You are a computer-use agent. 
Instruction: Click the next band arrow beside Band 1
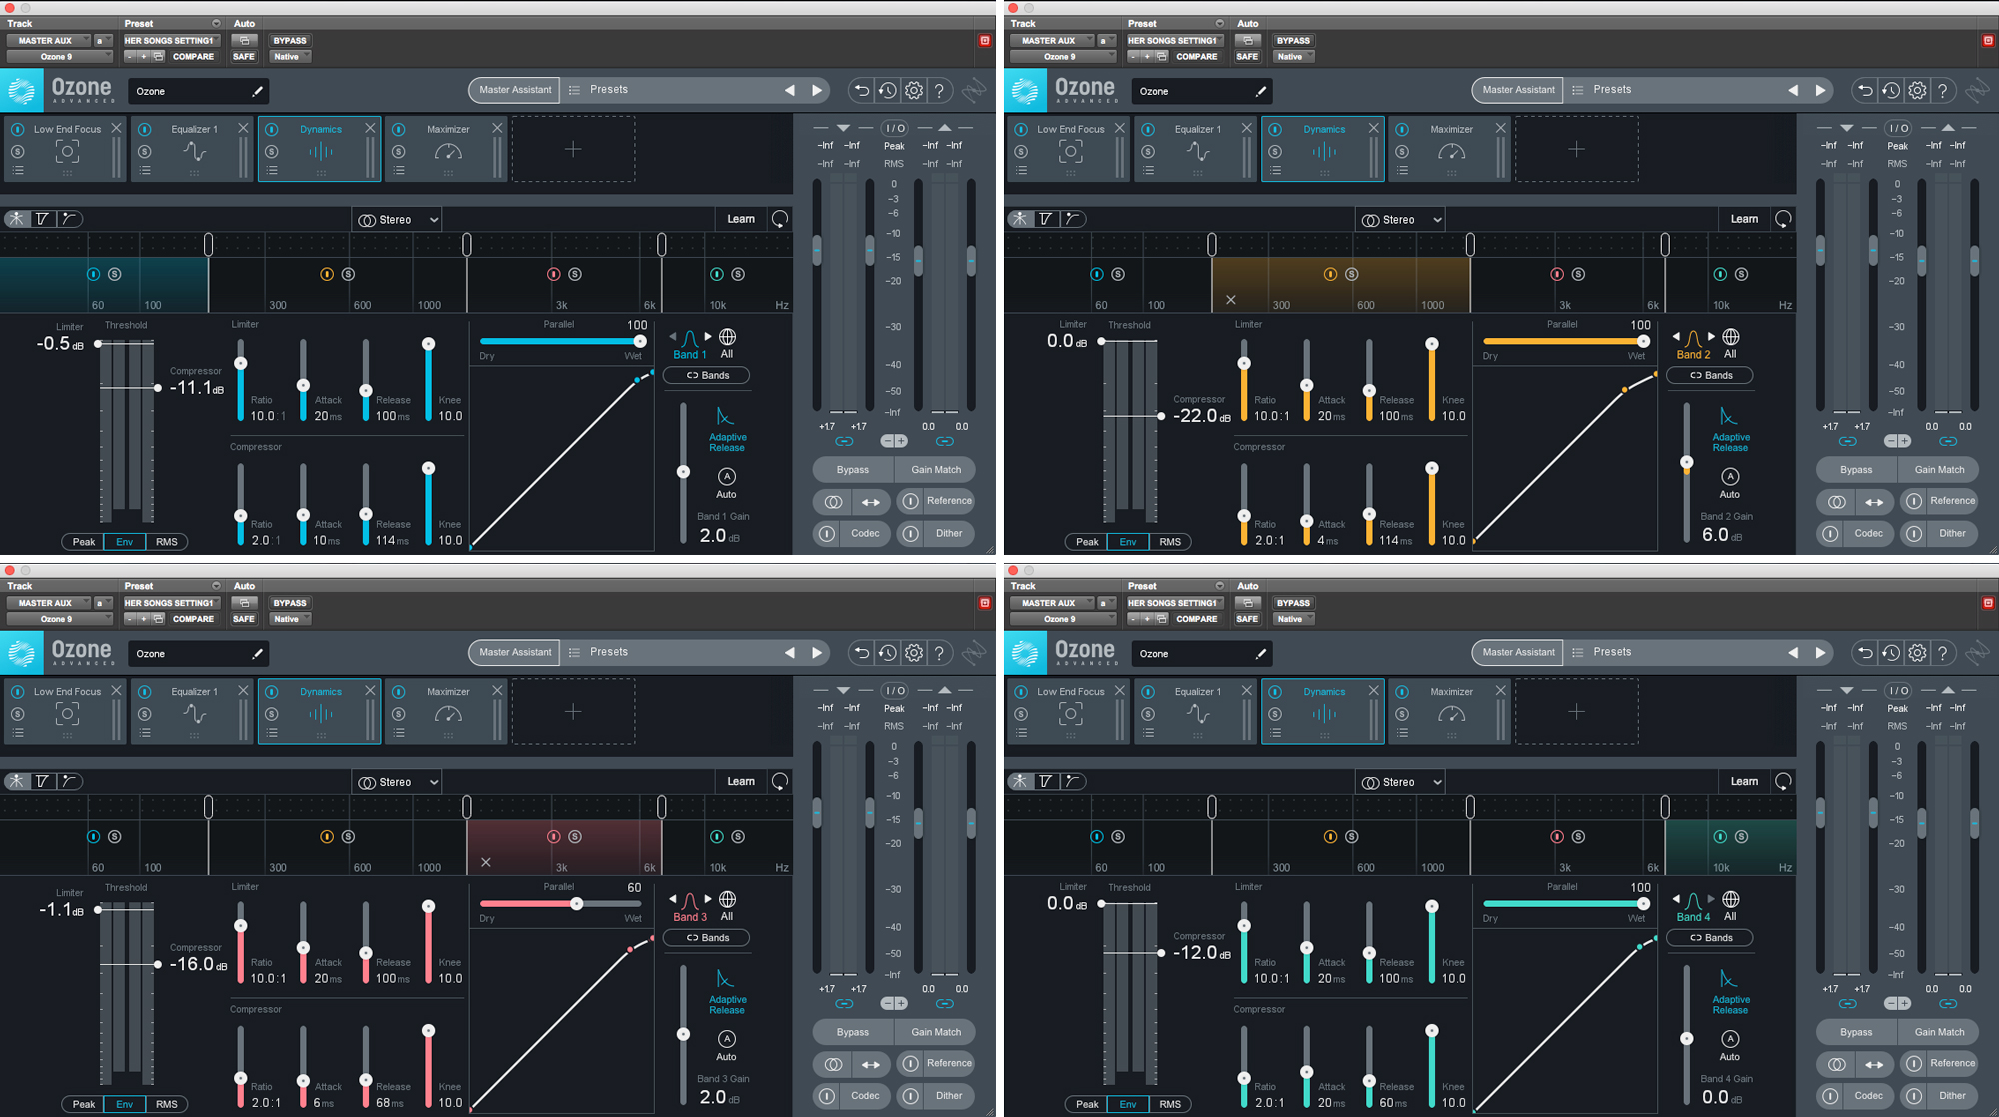pyautogui.click(x=708, y=337)
